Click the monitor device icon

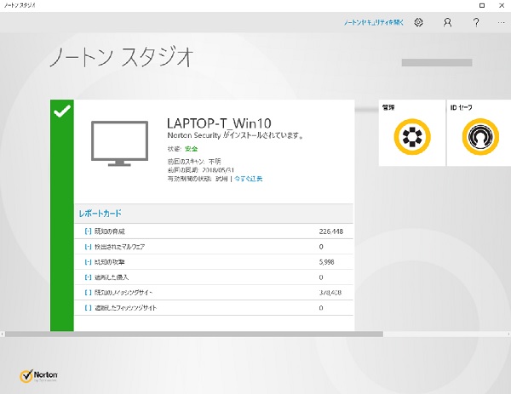pos(119,143)
